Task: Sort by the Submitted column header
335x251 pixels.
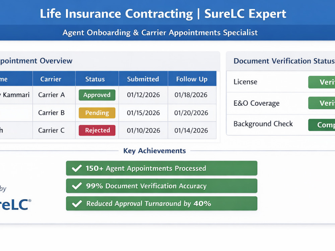Action: [x=143, y=79]
